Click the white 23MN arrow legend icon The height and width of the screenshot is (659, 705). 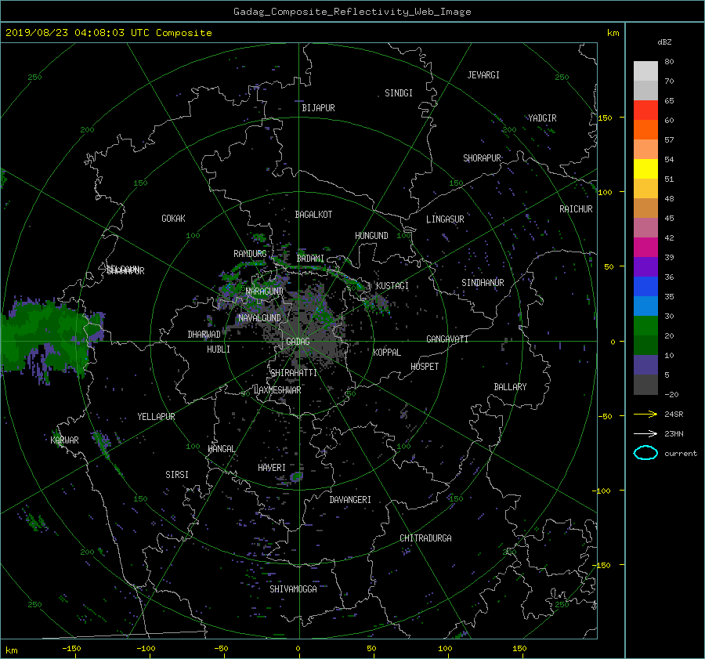(645, 433)
